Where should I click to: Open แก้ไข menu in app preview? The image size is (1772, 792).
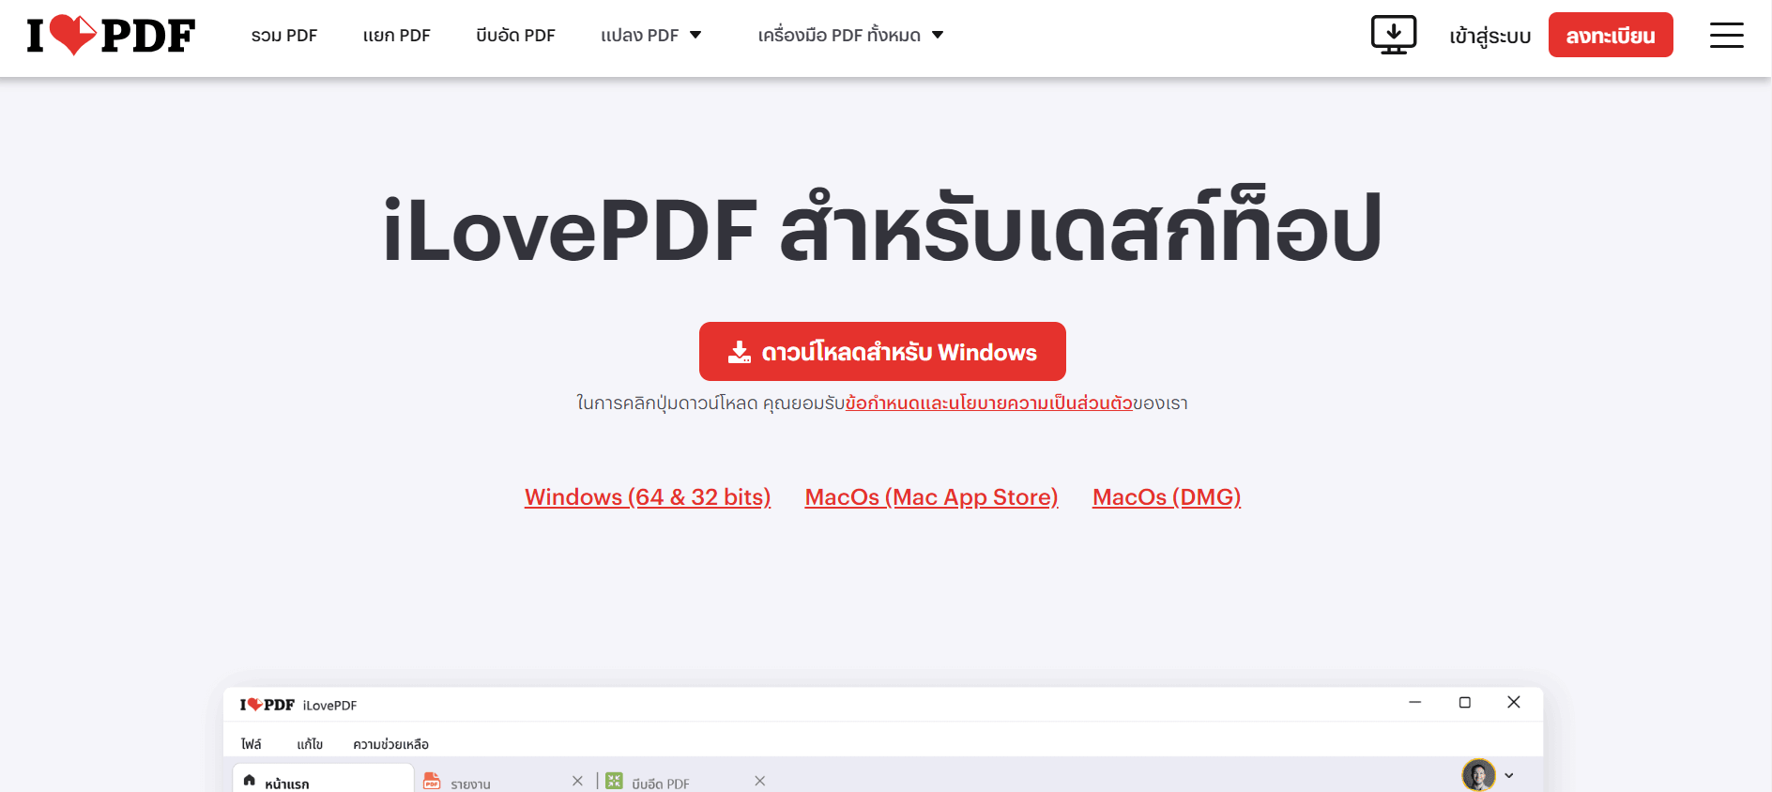[310, 744]
